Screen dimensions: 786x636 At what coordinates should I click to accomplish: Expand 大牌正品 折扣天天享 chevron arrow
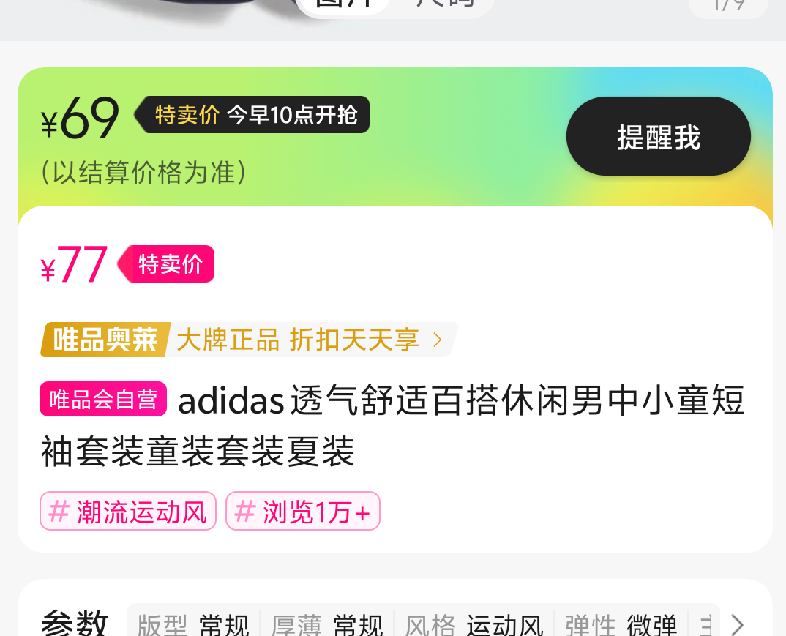pos(438,340)
